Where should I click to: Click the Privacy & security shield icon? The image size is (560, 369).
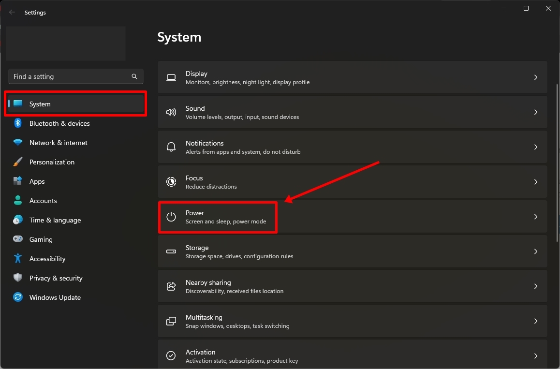(x=18, y=278)
